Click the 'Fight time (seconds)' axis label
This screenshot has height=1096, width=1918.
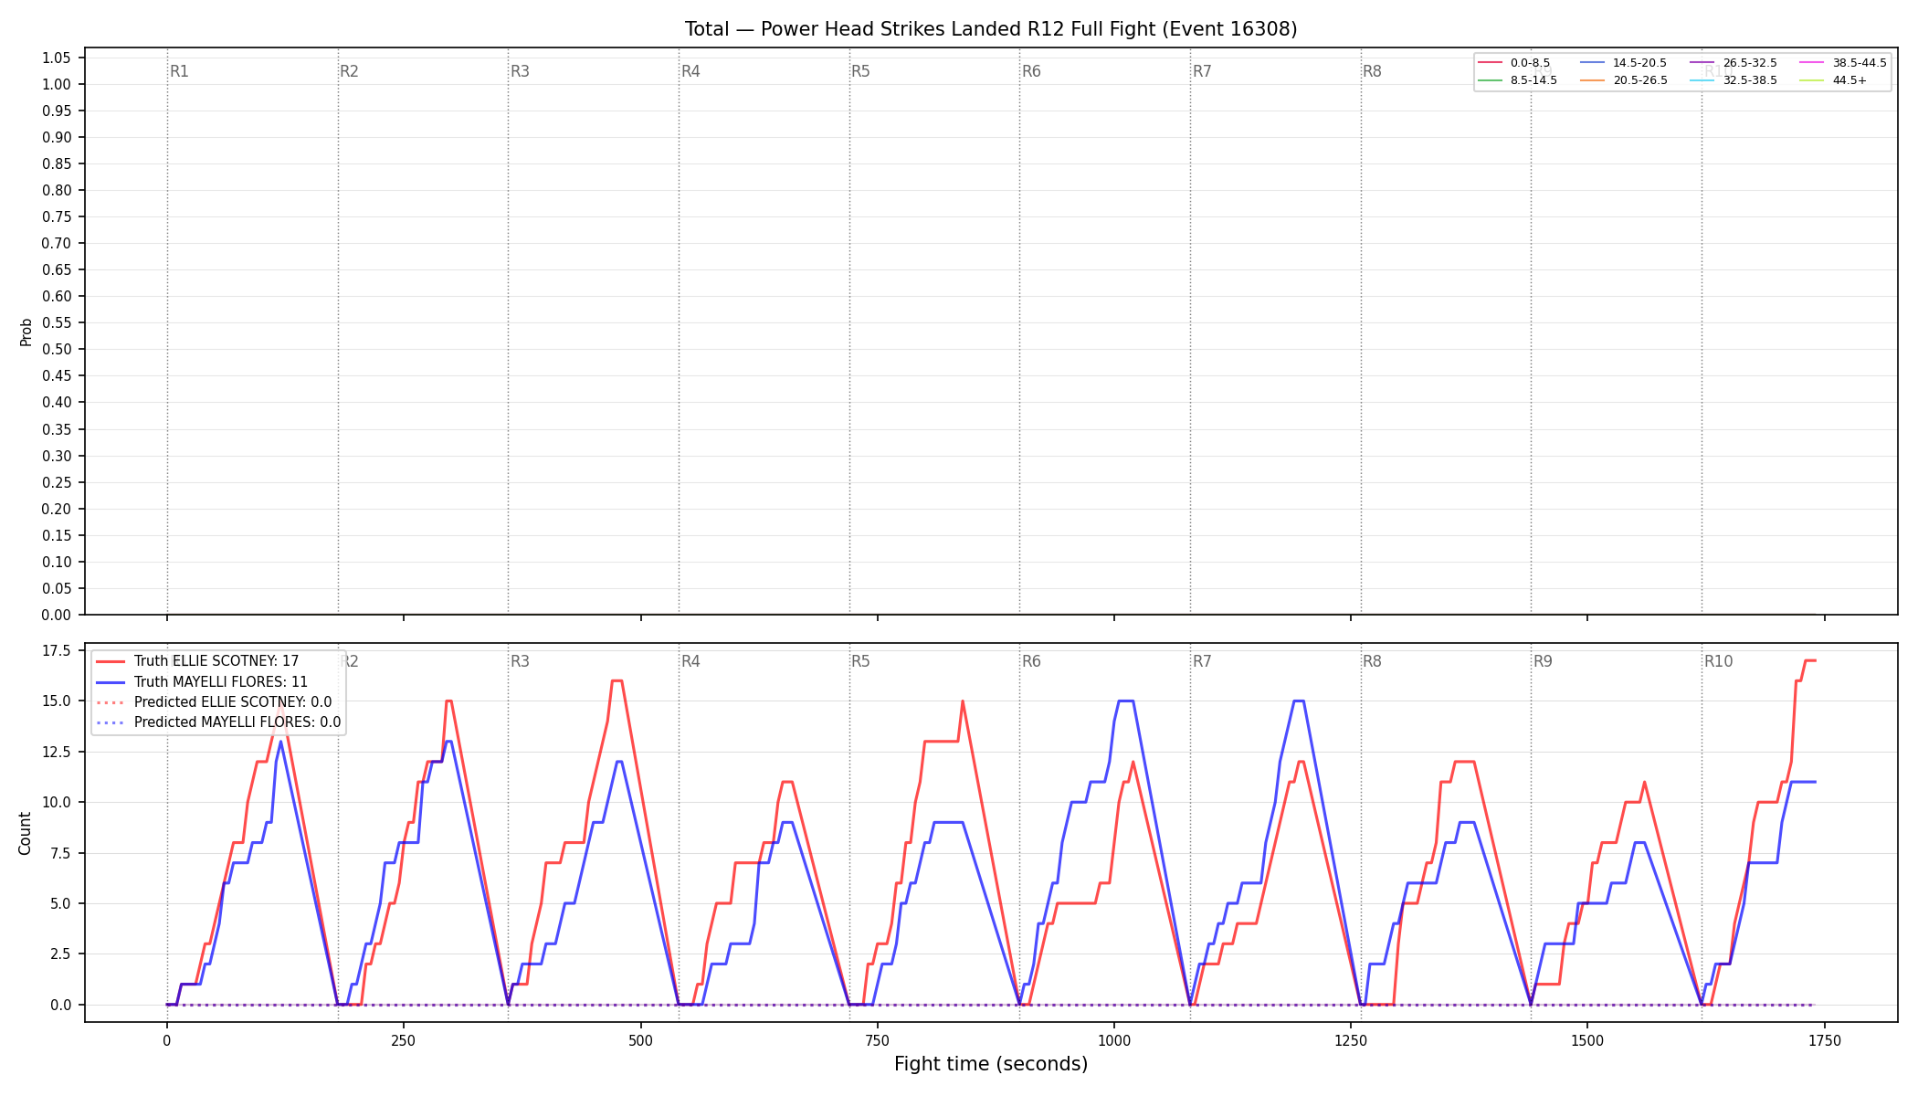tap(991, 1064)
